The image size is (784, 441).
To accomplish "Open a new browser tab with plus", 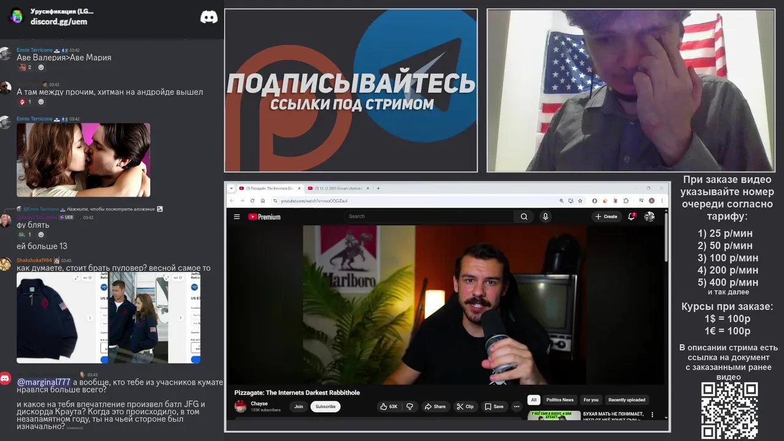I will click(378, 188).
